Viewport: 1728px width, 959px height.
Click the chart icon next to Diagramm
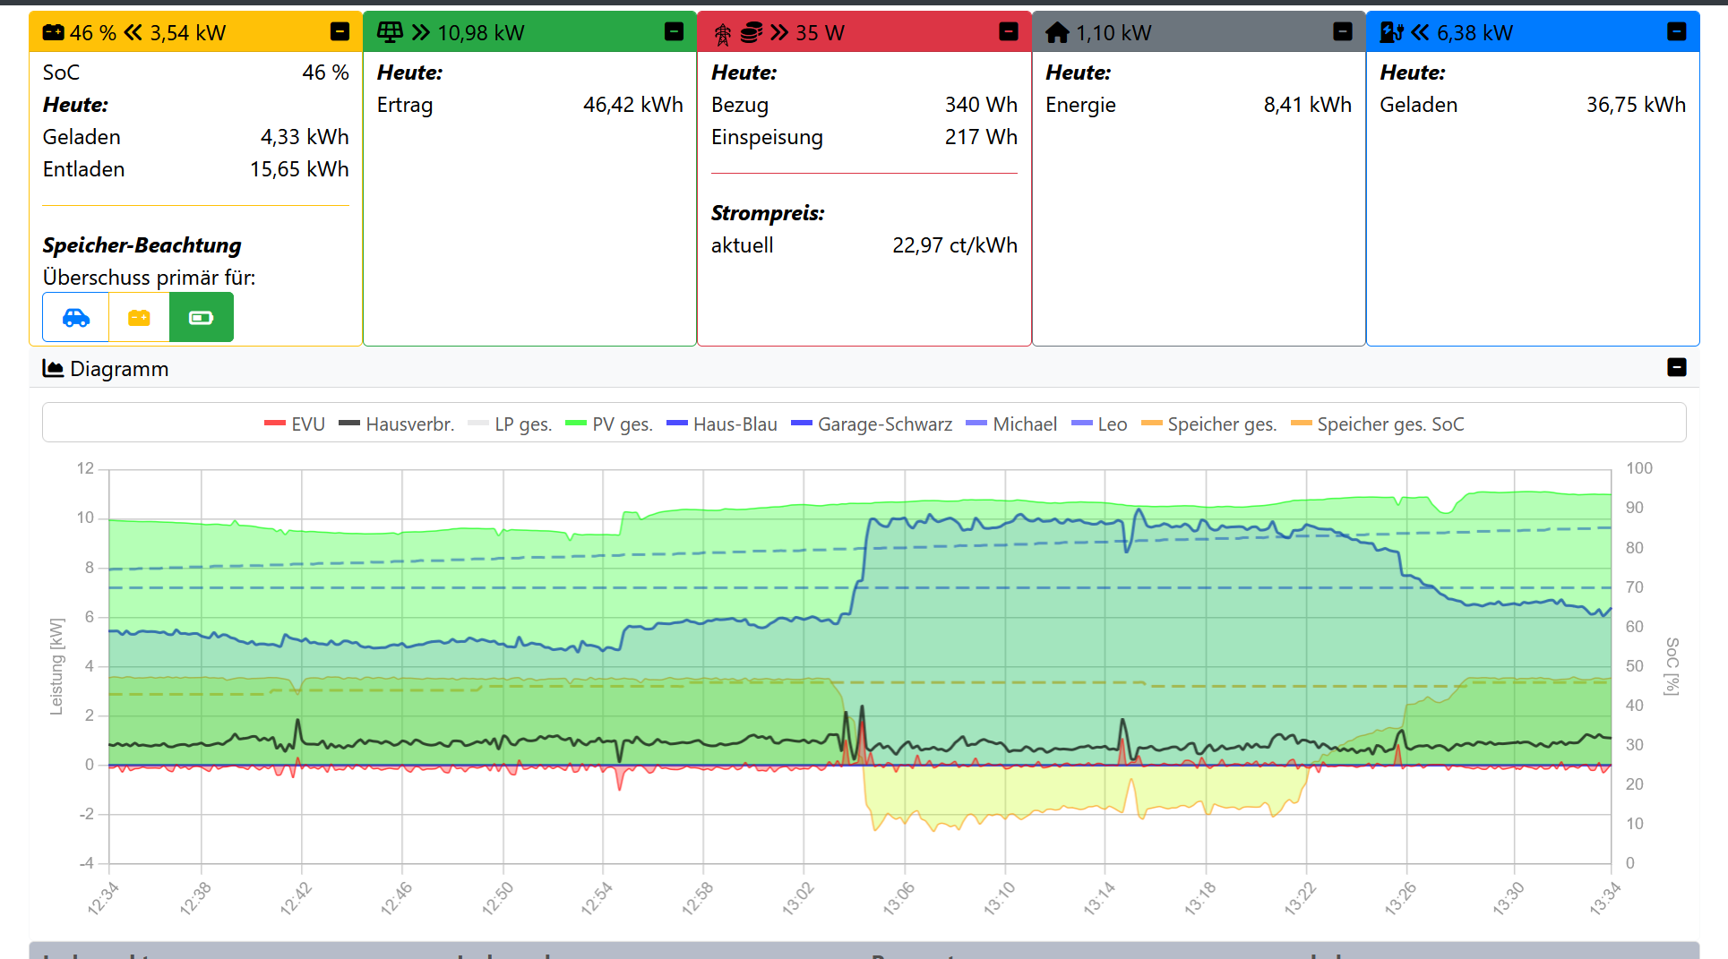click(54, 368)
